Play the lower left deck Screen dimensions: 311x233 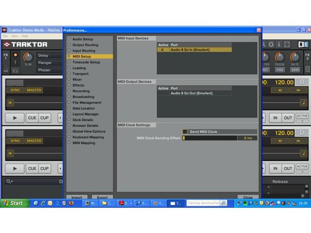(15, 169)
